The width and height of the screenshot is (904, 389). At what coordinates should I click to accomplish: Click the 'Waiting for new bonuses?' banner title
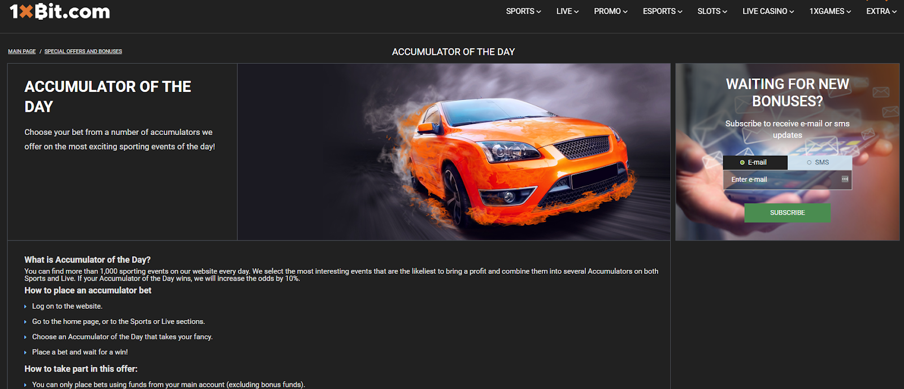tap(787, 93)
